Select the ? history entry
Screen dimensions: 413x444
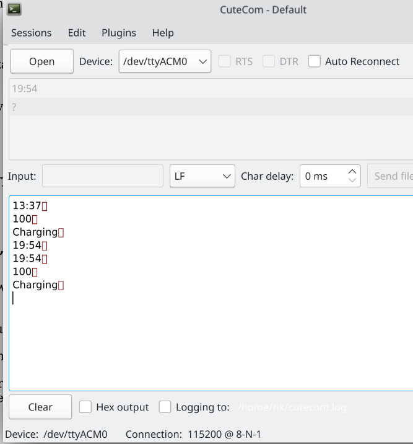coord(211,107)
